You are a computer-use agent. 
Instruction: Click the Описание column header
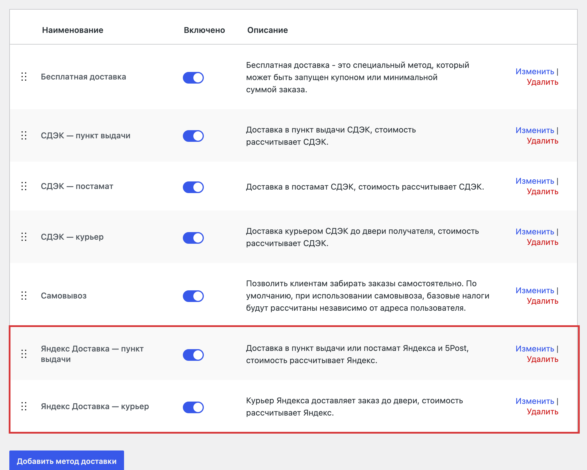268,30
